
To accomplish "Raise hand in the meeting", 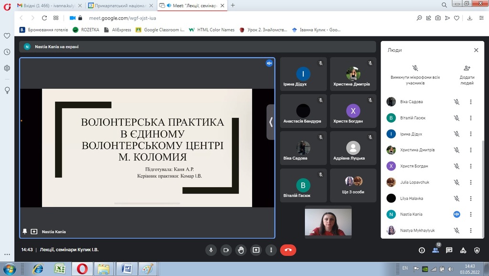I will pos(241,250).
